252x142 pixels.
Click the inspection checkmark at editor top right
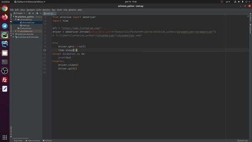click(x=248, y=16)
